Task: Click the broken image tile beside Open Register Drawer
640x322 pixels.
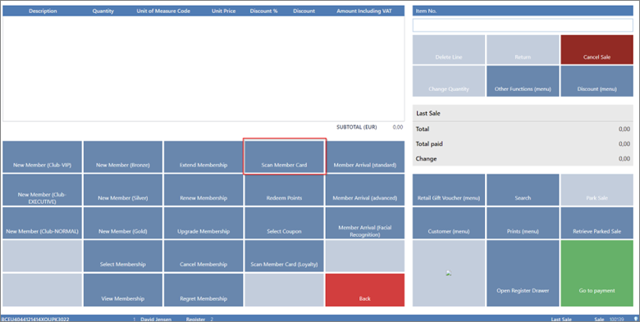Action: click(449, 273)
